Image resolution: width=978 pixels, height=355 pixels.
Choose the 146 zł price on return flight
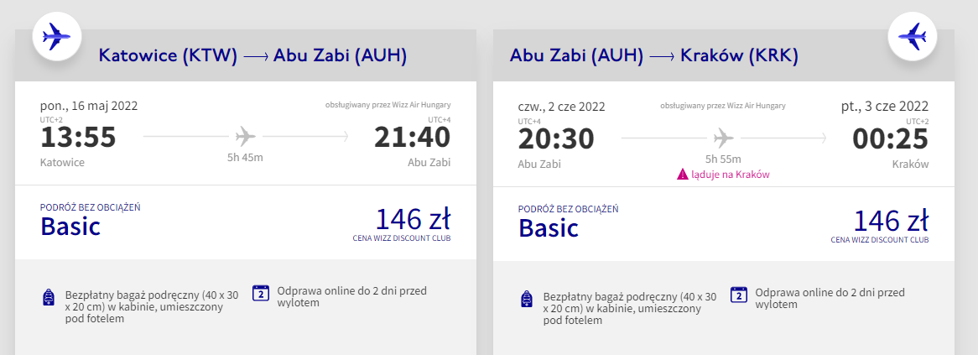coord(891,220)
